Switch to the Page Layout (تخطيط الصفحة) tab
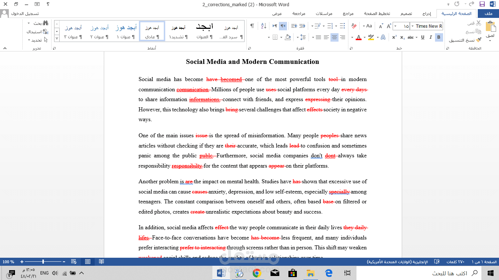499x280 pixels. tap(377, 14)
